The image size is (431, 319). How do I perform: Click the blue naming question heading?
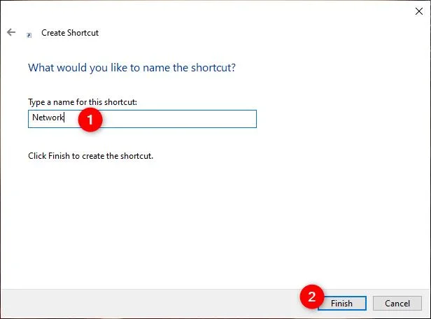click(132, 68)
